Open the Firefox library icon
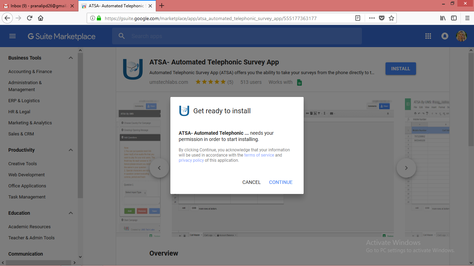 click(443, 18)
